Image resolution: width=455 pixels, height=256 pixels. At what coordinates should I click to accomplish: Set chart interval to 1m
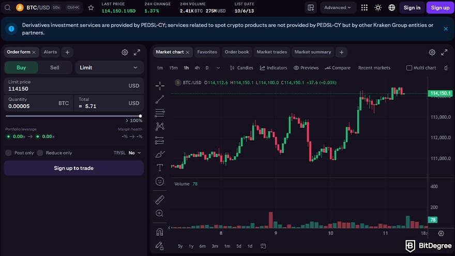tap(160, 68)
